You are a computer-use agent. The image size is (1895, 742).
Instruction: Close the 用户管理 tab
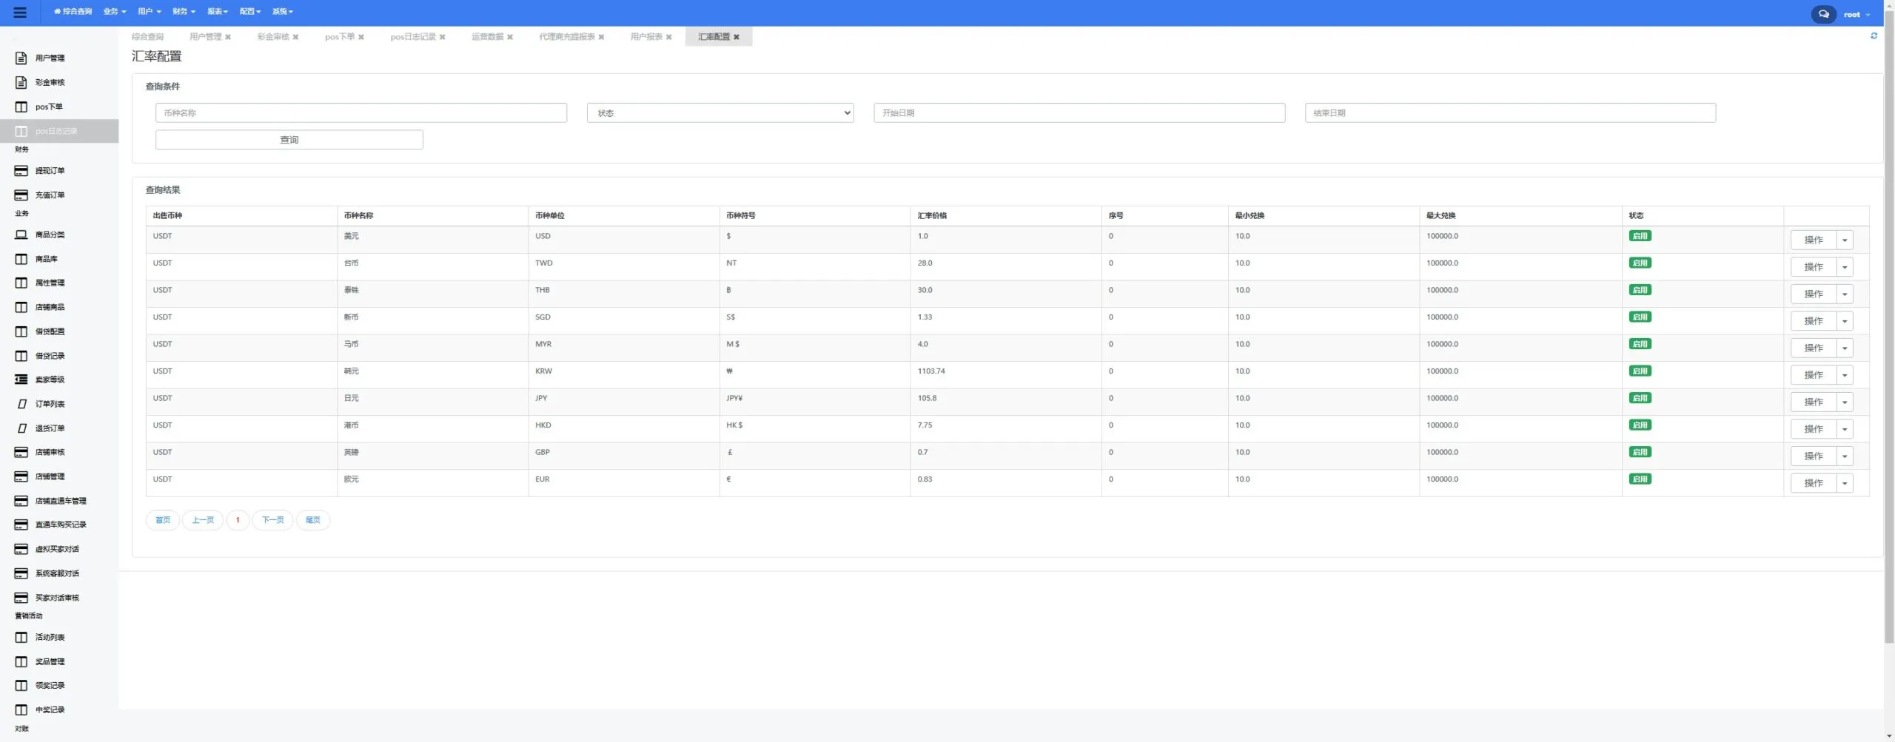point(228,37)
